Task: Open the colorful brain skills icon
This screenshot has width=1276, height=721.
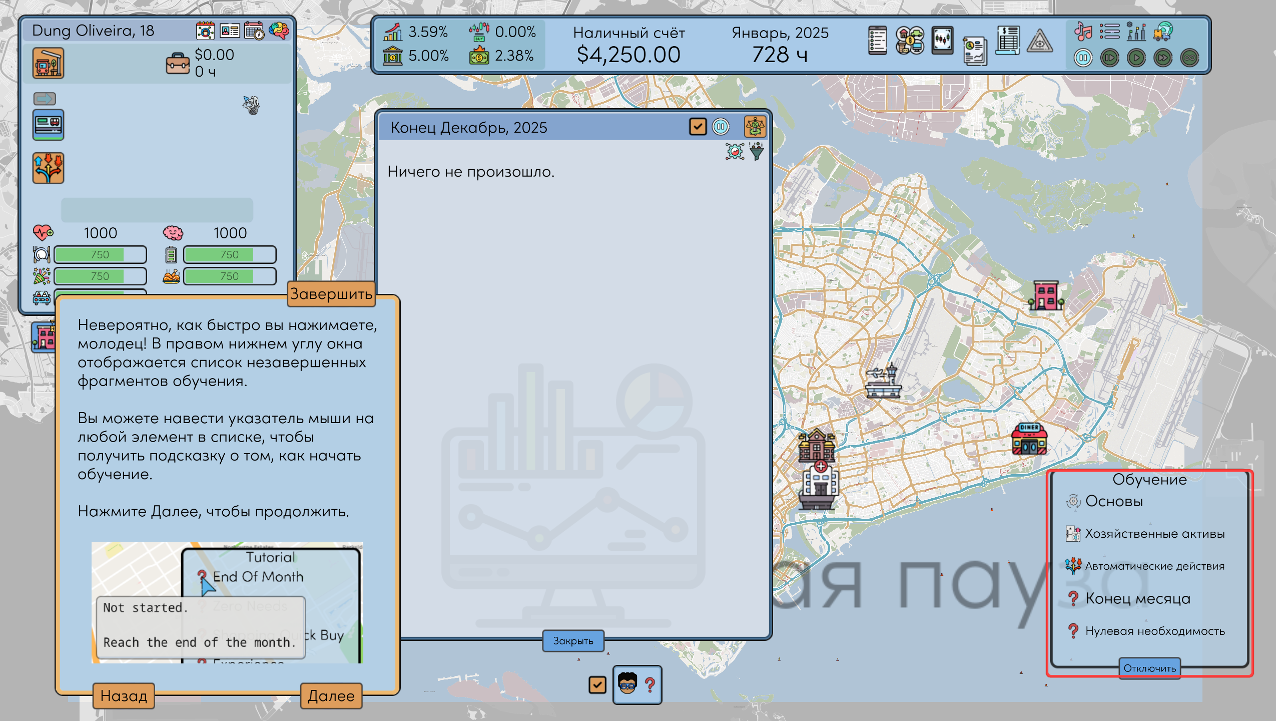Action: coord(279,31)
